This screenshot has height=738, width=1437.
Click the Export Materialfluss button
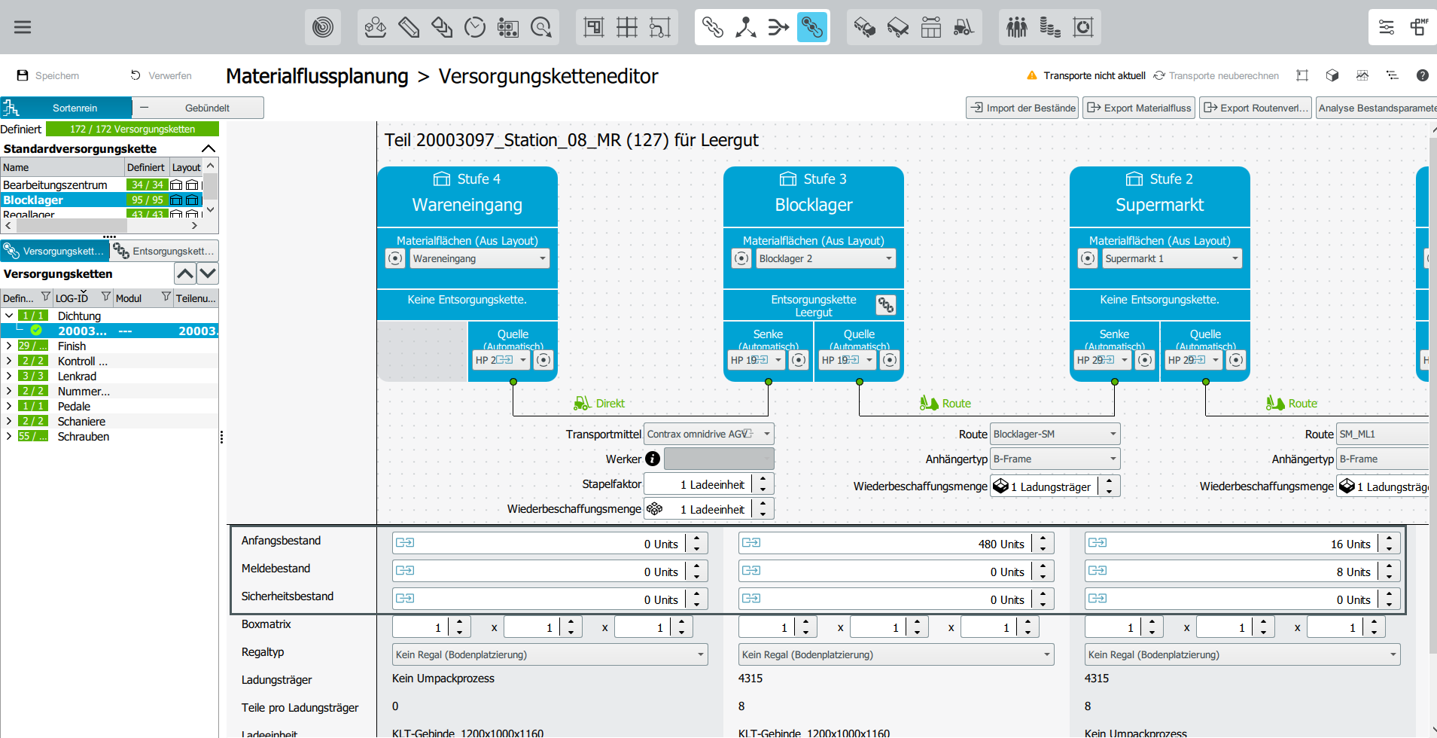[1140, 108]
